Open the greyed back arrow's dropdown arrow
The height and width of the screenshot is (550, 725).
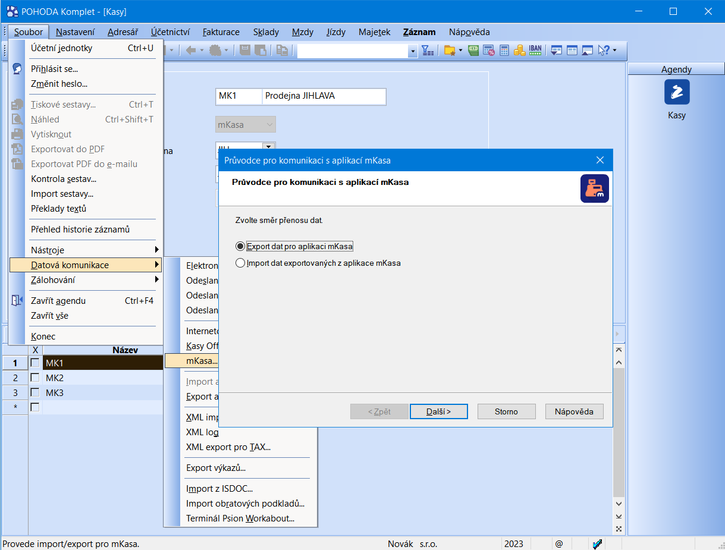click(202, 51)
